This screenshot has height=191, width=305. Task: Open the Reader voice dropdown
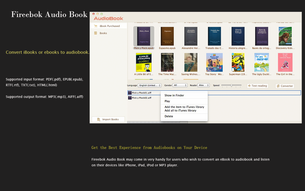point(203,86)
